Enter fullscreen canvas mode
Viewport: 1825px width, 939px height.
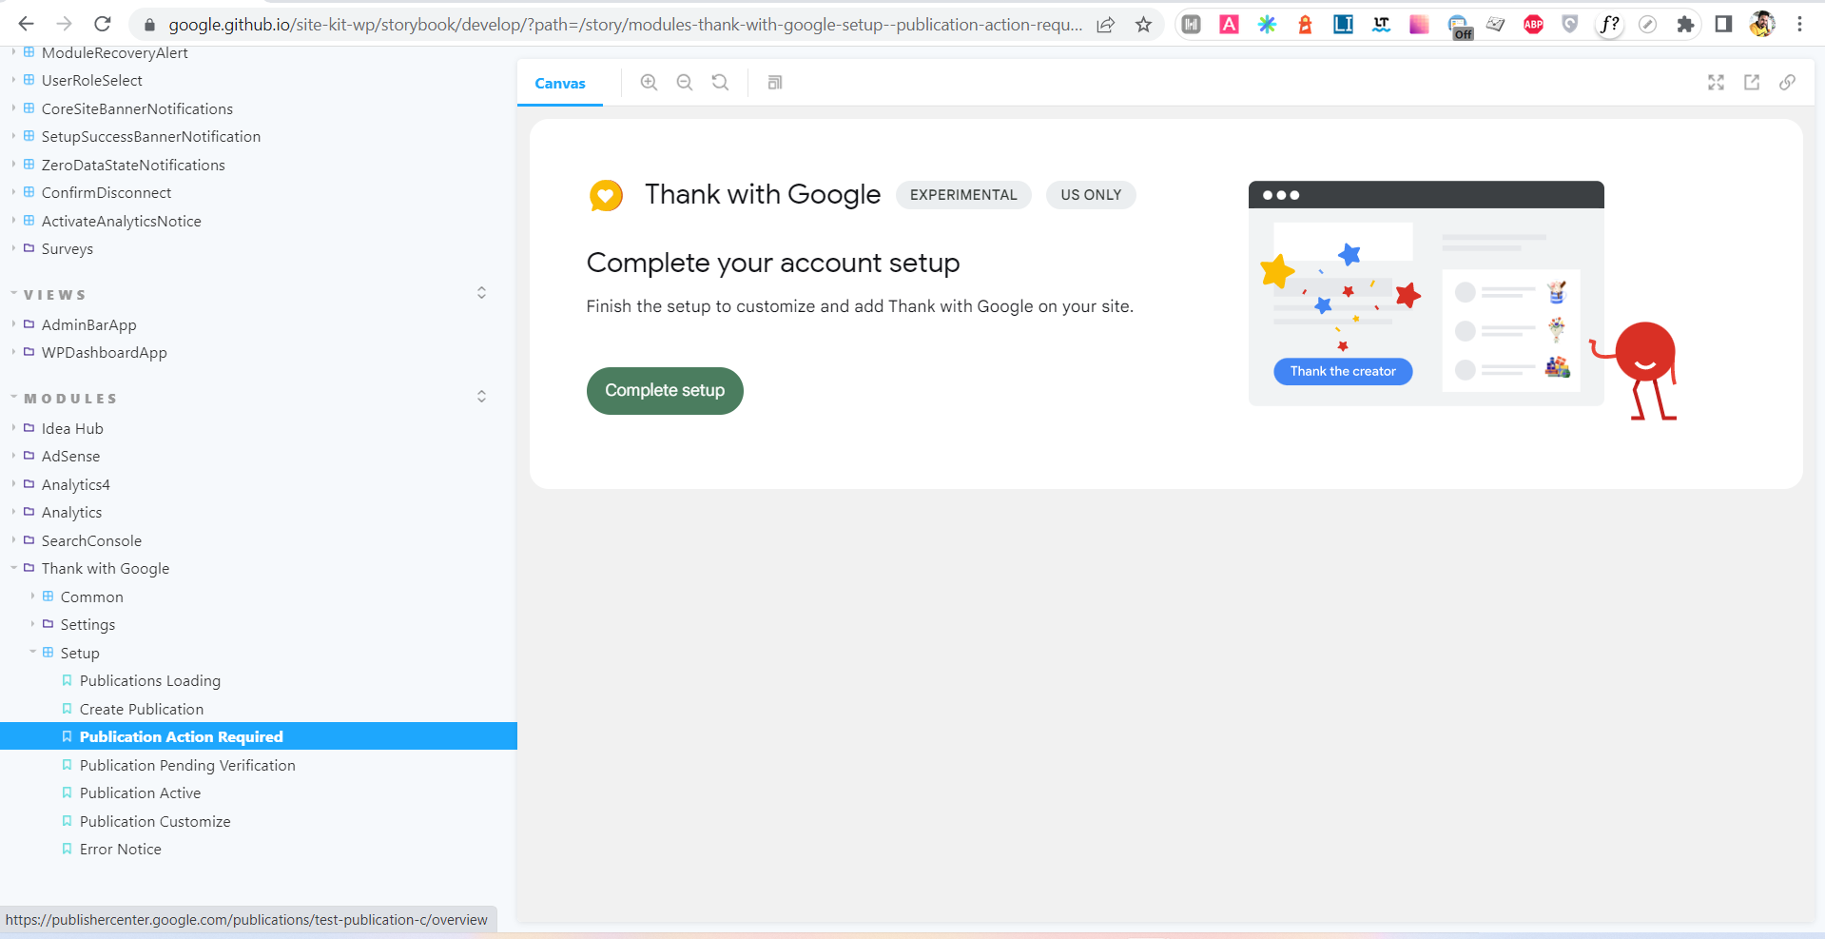pos(1716,83)
